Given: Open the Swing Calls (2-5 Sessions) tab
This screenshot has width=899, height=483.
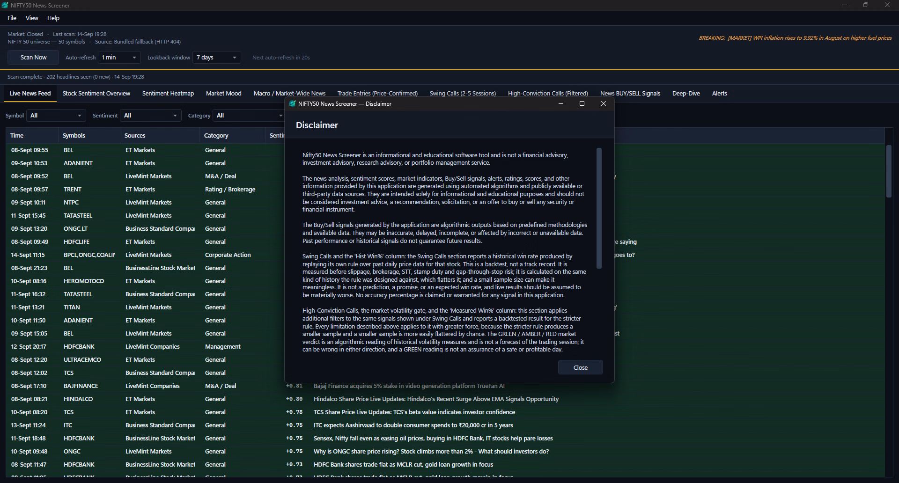Looking at the screenshot, I should click(463, 94).
